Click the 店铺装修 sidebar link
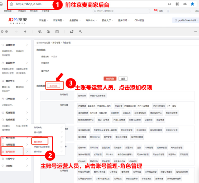This screenshot has height=183, width=199. click(20, 51)
